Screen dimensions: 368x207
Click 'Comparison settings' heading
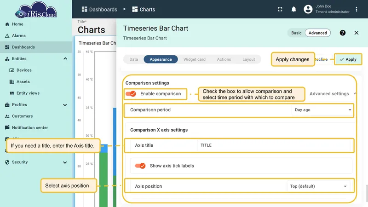point(147,83)
